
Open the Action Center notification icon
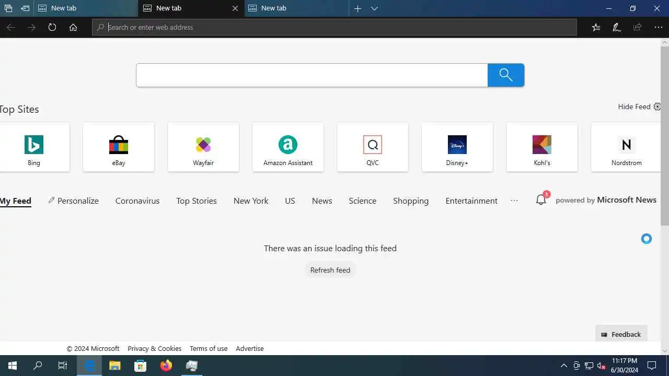click(652, 366)
